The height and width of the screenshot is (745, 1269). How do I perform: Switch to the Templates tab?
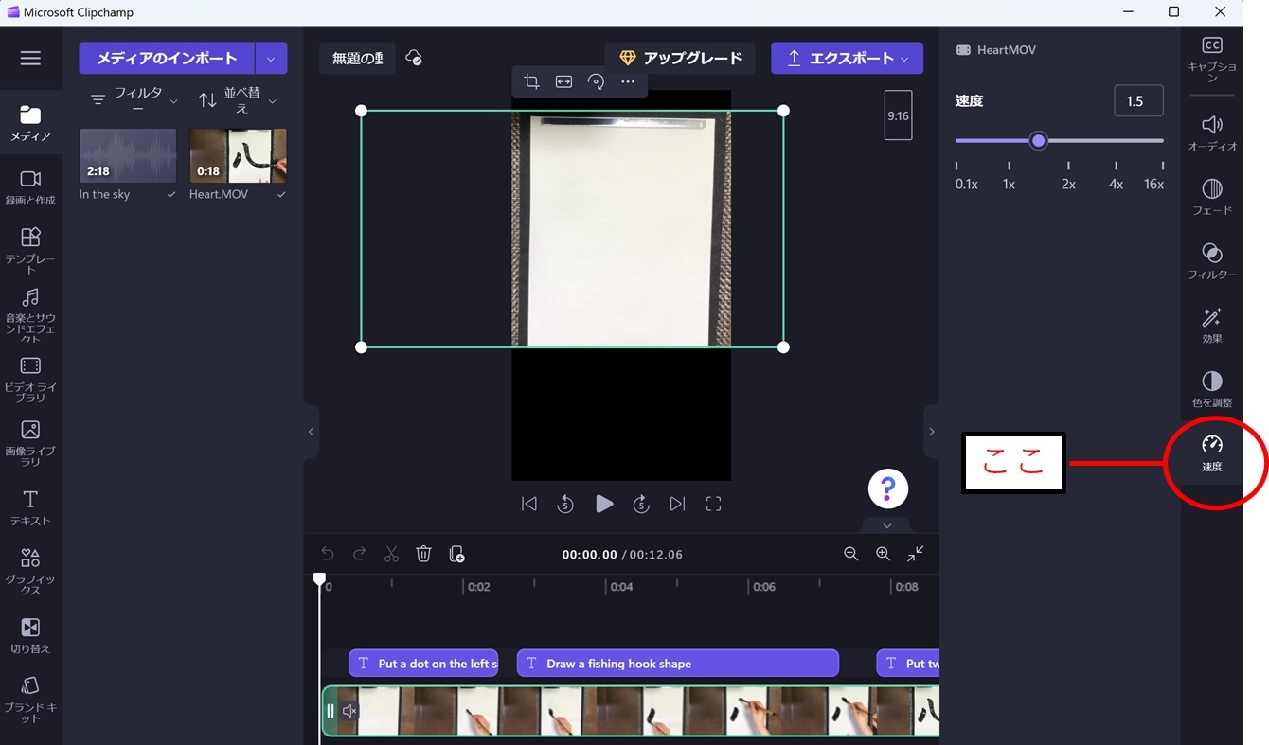[x=30, y=248]
